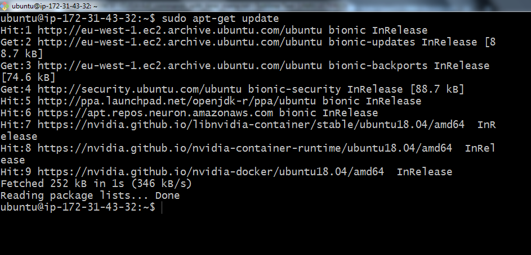Click the PuTTY icon in the title bar

click(5, 5)
